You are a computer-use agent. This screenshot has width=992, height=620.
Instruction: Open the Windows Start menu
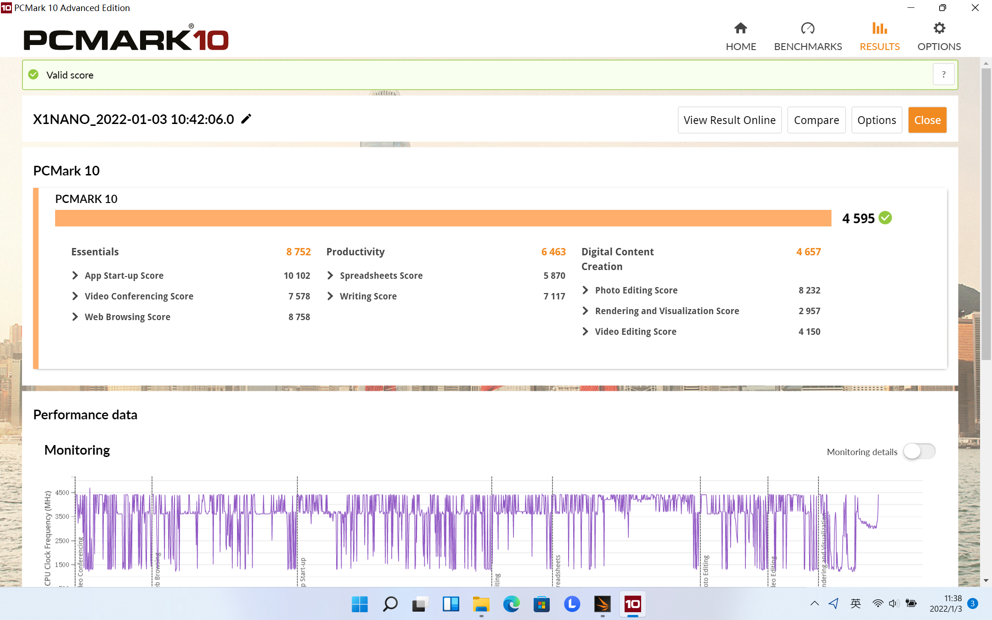360,604
